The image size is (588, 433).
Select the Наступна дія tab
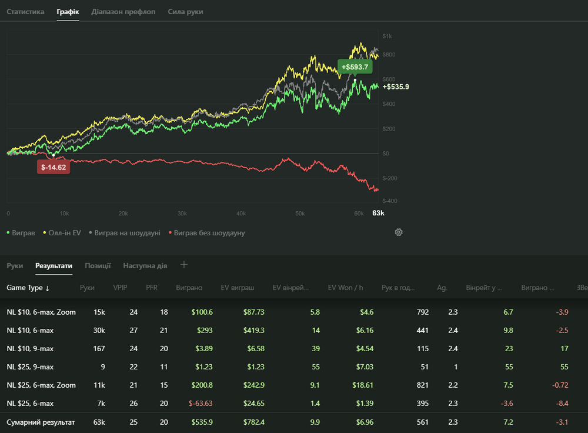145,266
